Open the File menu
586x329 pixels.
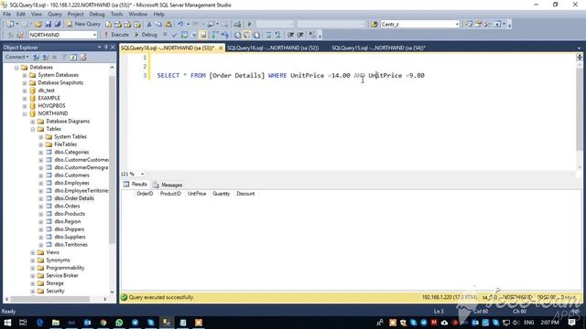pyautogui.click(x=6, y=15)
